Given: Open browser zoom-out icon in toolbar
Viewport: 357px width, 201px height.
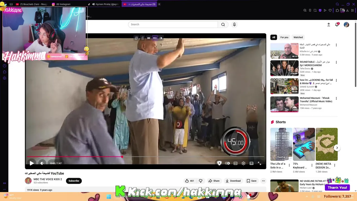Looking at the screenshot, I should [x=305, y=10].
